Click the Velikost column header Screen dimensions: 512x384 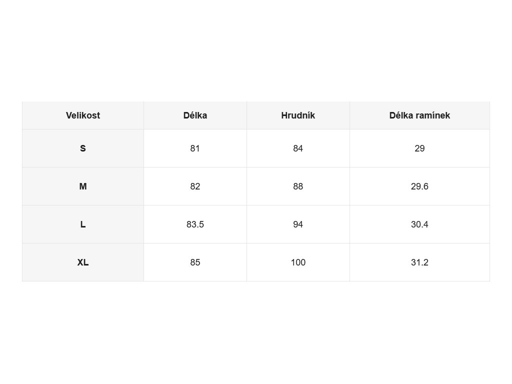(83, 115)
